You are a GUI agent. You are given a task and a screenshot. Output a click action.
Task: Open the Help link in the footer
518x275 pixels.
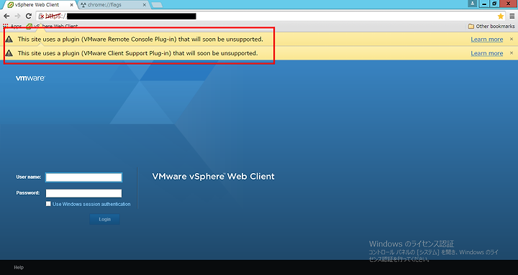pos(19,267)
